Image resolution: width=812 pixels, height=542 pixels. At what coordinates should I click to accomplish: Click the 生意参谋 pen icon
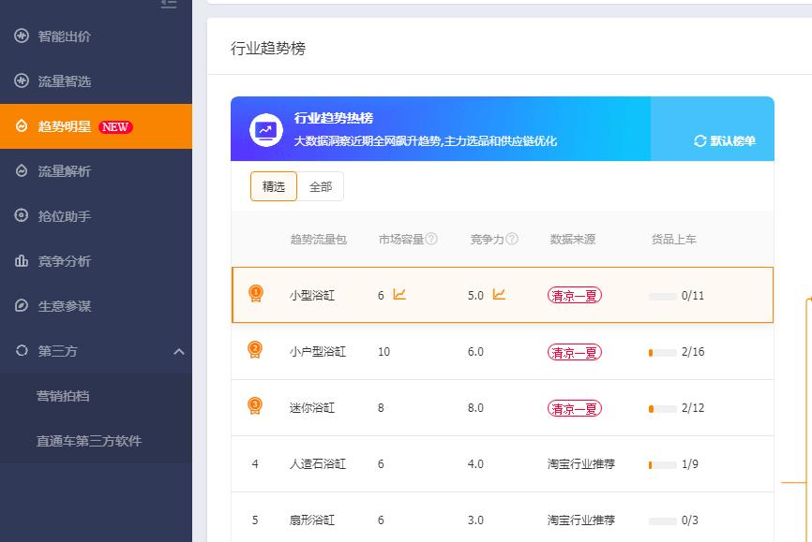(x=22, y=306)
